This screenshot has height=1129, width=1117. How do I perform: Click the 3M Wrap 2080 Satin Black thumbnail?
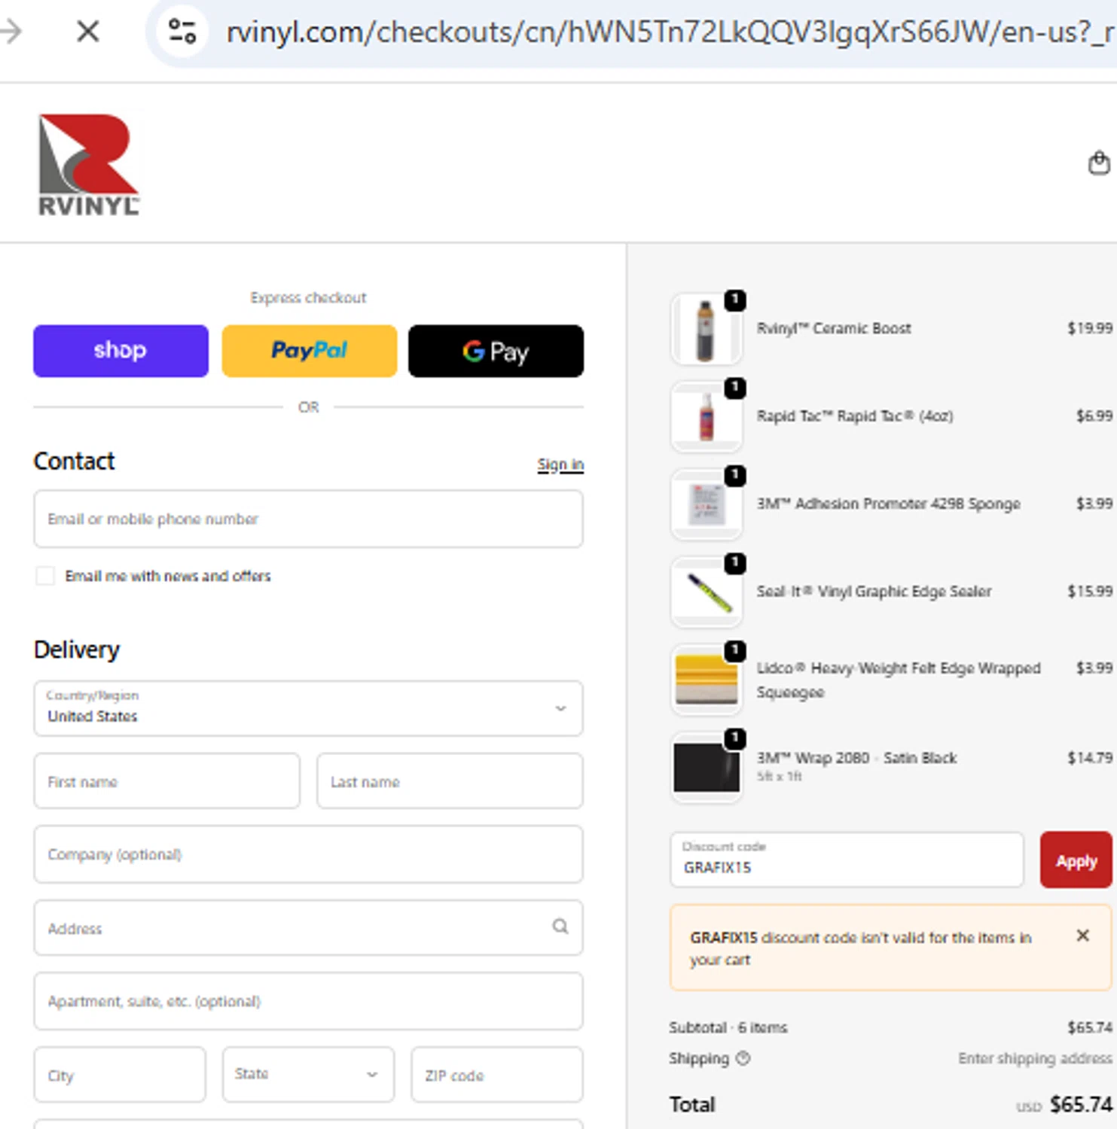[x=706, y=767]
